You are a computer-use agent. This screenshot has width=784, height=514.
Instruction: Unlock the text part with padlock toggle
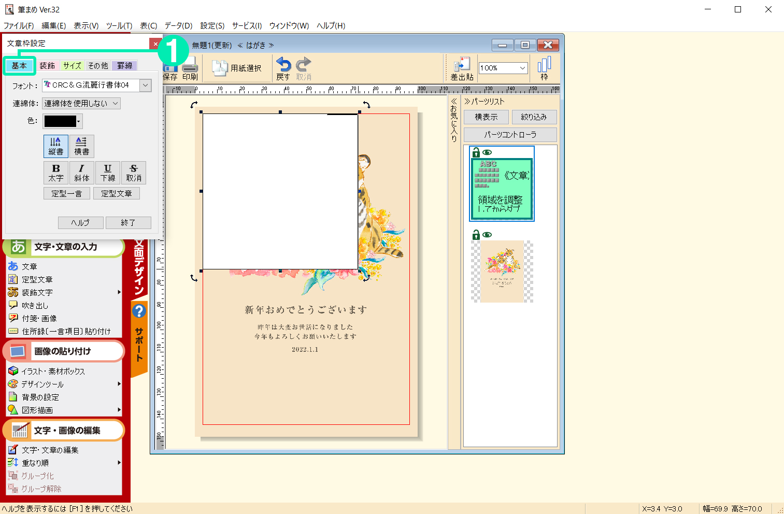(x=475, y=152)
